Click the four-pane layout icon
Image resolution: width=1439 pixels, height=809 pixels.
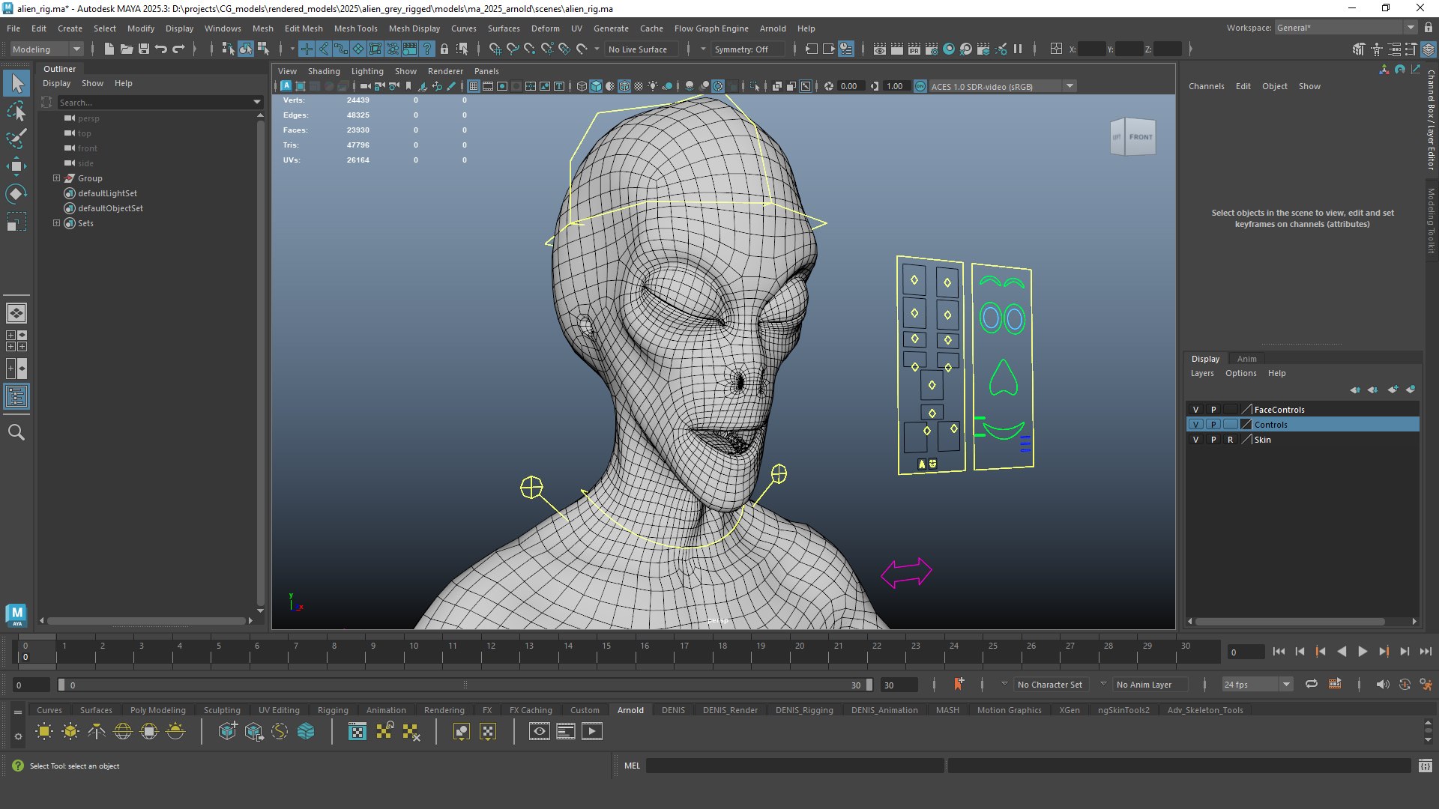[16, 341]
